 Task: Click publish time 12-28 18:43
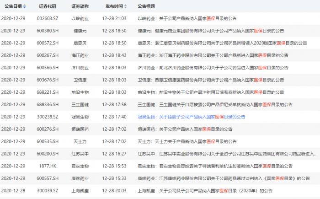click(114, 55)
